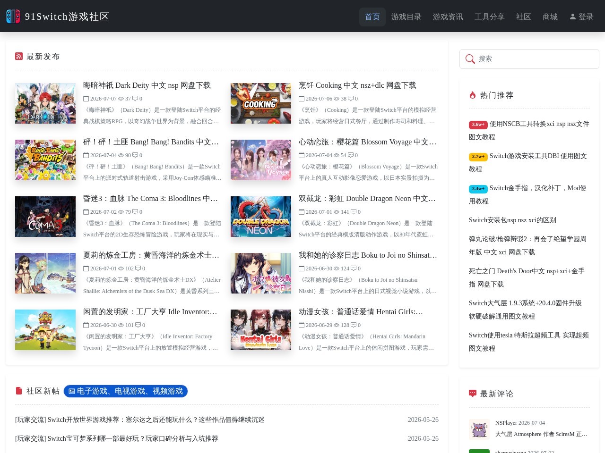Open the Blossom Voyage thumbnail
The image size is (605, 453).
pyautogui.click(x=261, y=160)
